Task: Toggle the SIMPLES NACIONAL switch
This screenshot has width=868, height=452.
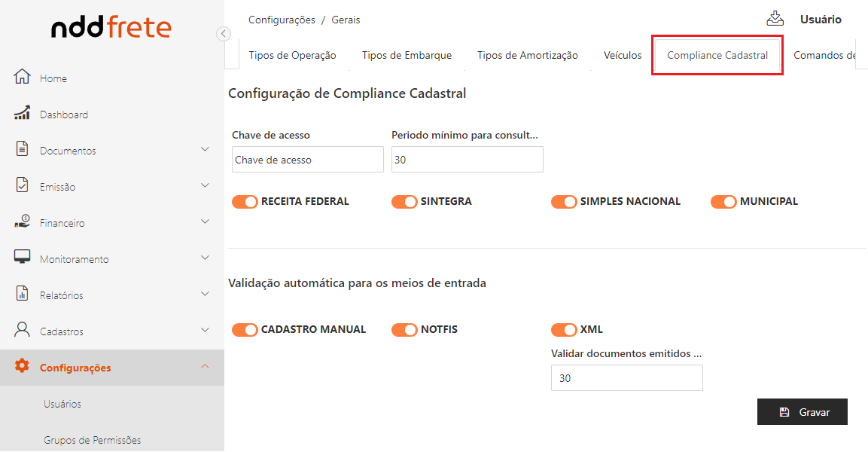Action: (x=564, y=202)
